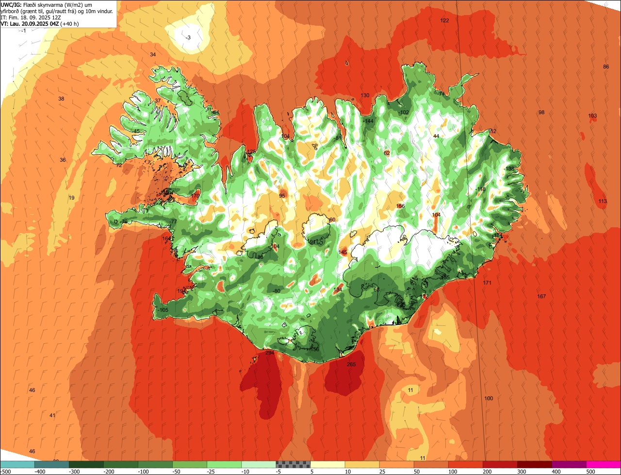Image resolution: width=621 pixels, height=475 pixels.
Task: Click the flux value 170 near Breiðafjörður
Action: pyautogui.click(x=195, y=196)
